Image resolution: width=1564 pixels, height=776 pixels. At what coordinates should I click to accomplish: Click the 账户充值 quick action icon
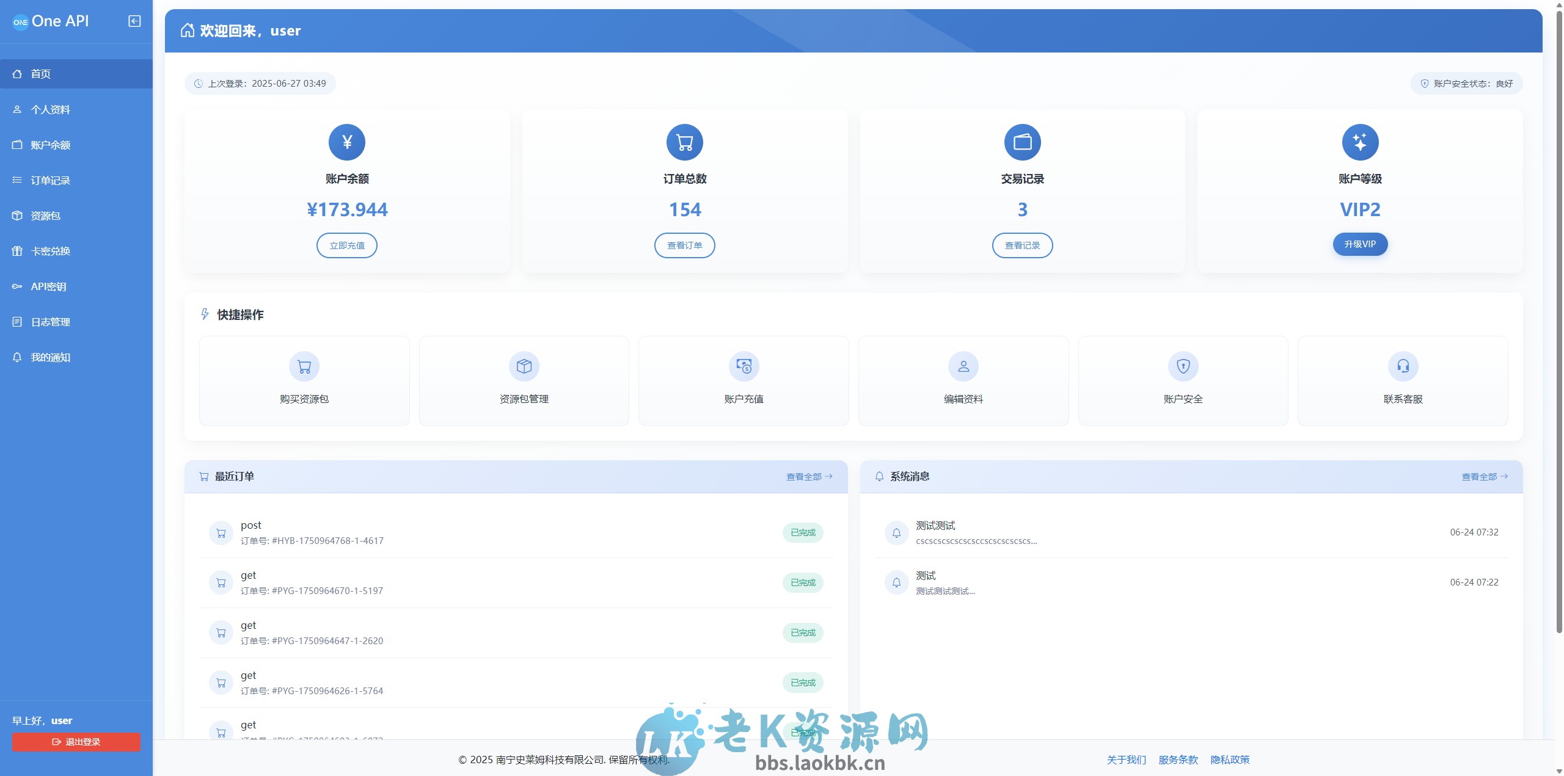pos(744,366)
